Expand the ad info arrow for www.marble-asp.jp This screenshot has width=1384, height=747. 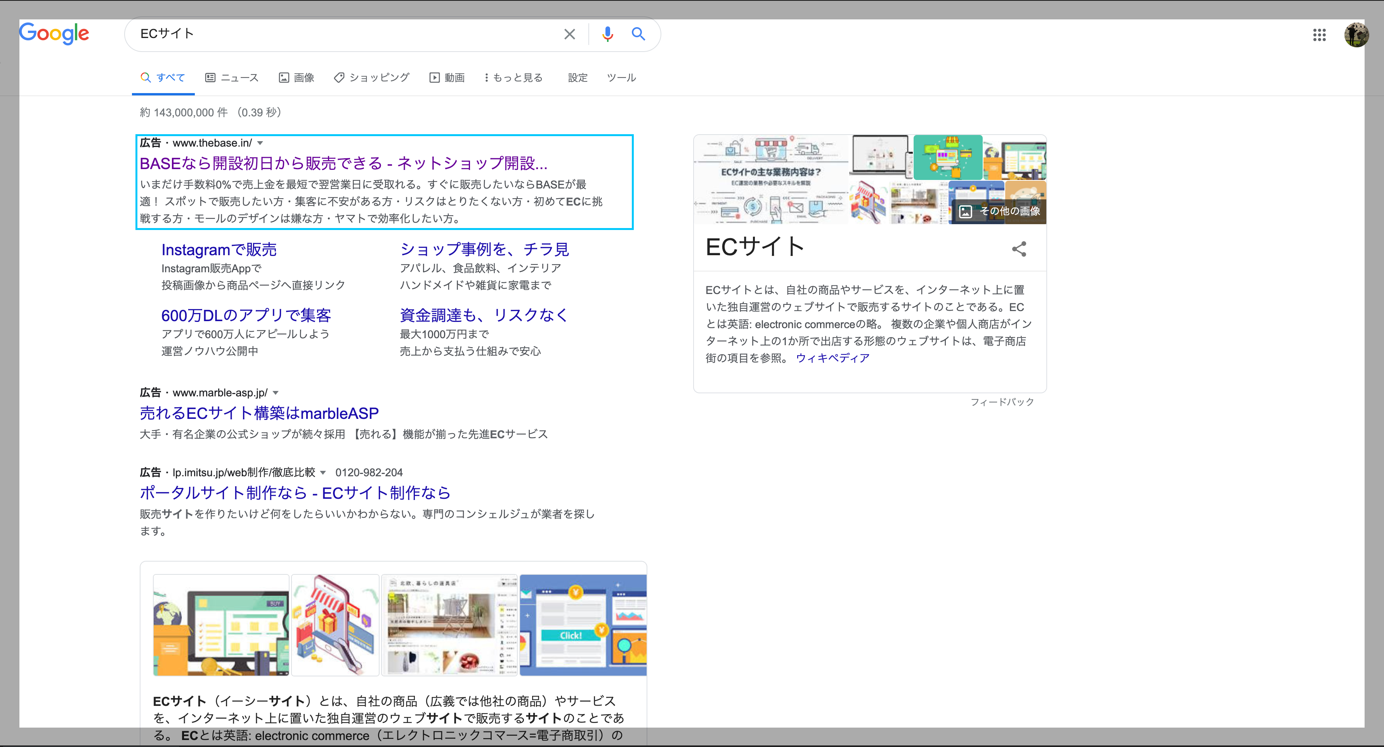pos(276,393)
